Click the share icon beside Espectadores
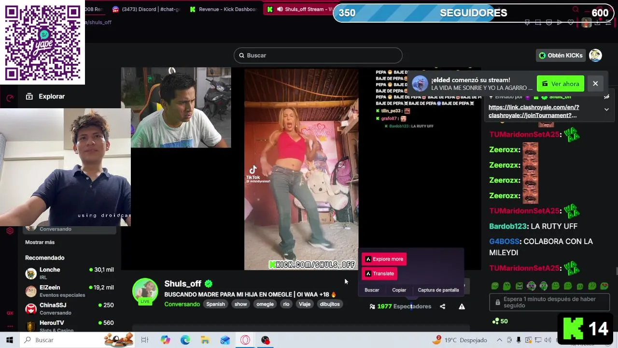 [442, 306]
